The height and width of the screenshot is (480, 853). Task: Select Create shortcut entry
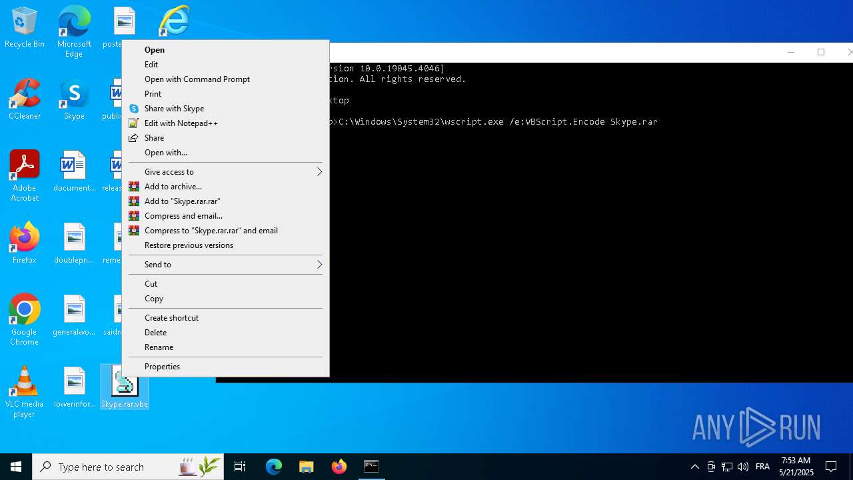225,318
